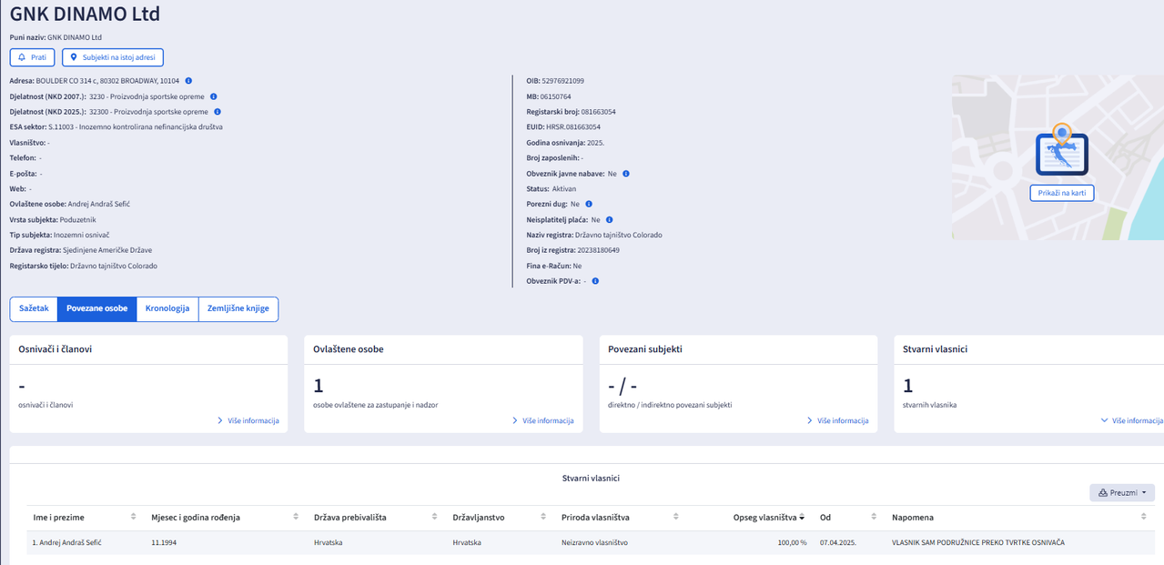The width and height of the screenshot is (1164, 565).
Task: Click info icon beside Djelatnost NKD 2025
Action: 218,112
